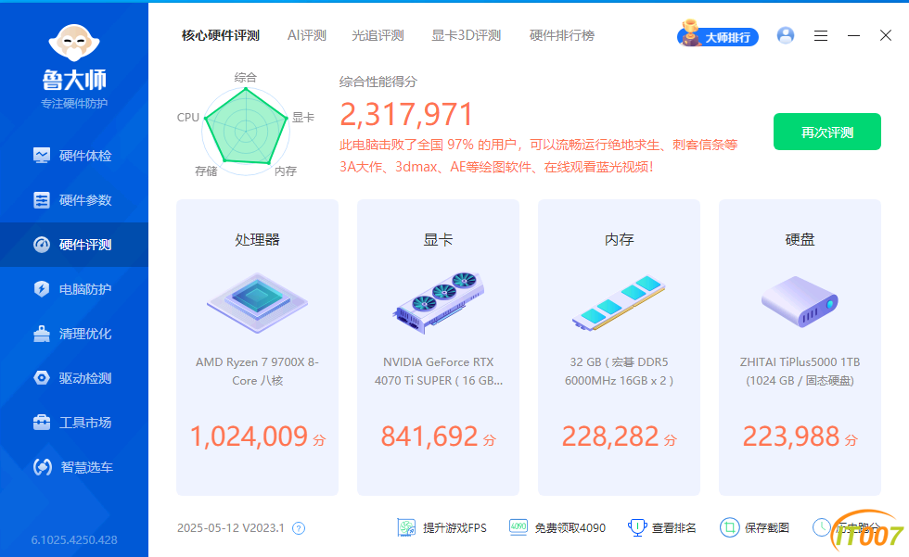The image size is (909, 557).
Task: Click 免费领取4090 at the bottom
Action: click(x=557, y=527)
